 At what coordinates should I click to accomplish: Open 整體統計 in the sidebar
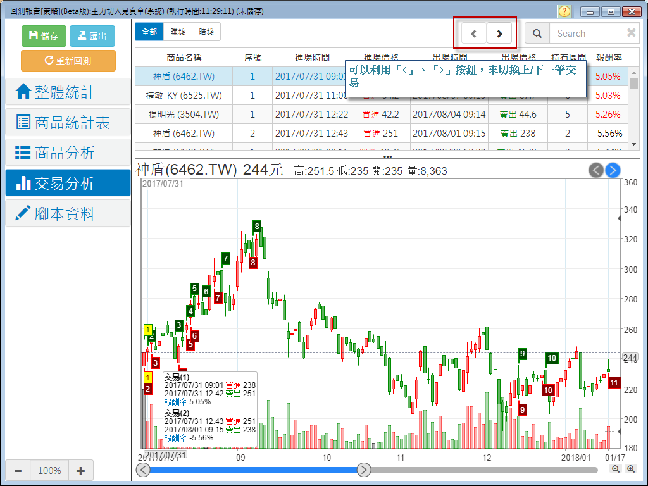point(68,92)
